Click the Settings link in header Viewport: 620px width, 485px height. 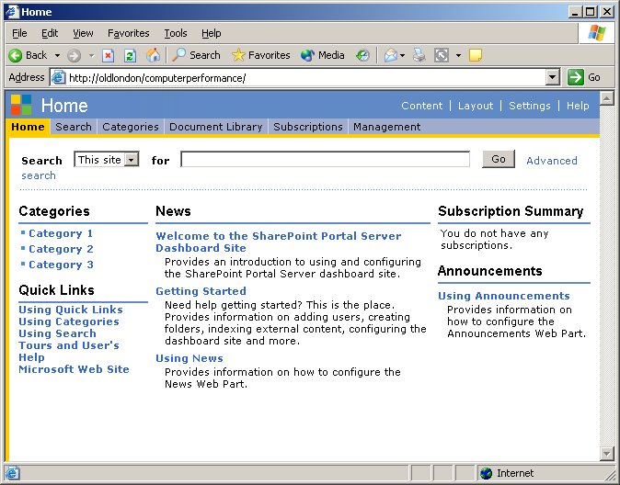coord(530,106)
